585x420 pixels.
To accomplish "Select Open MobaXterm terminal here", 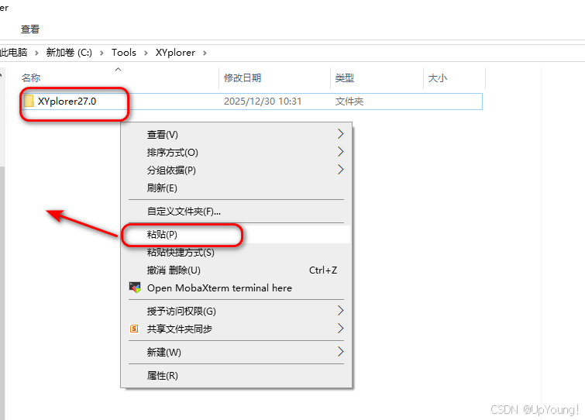I will coord(236,287).
